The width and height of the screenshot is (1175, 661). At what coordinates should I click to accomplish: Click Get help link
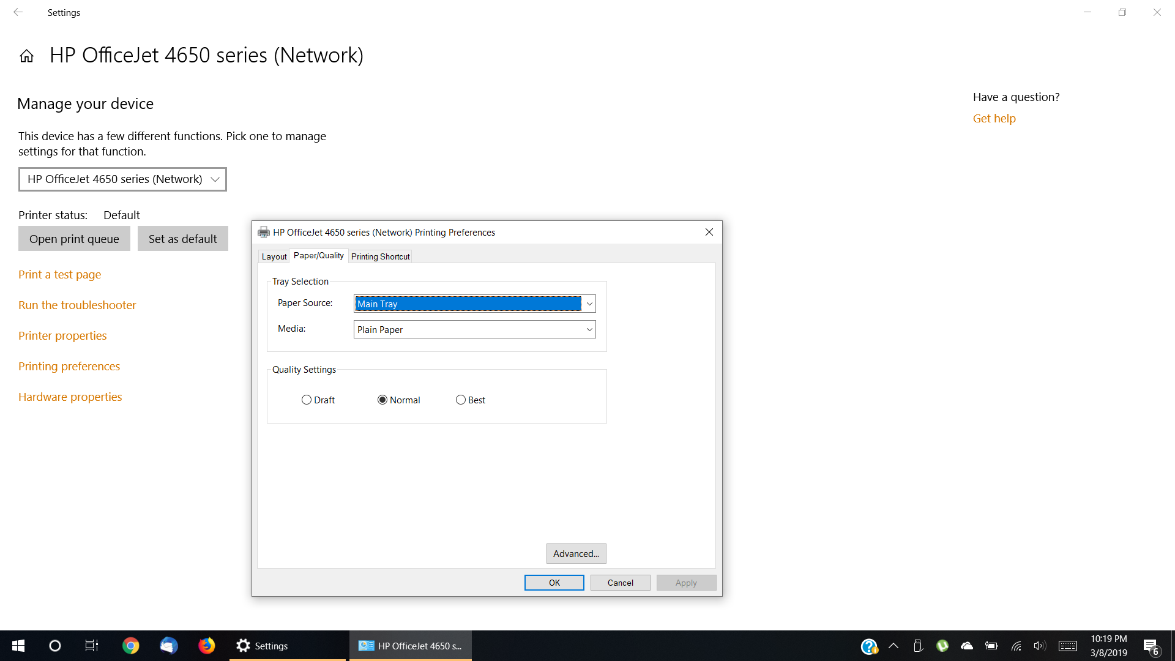(994, 118)
